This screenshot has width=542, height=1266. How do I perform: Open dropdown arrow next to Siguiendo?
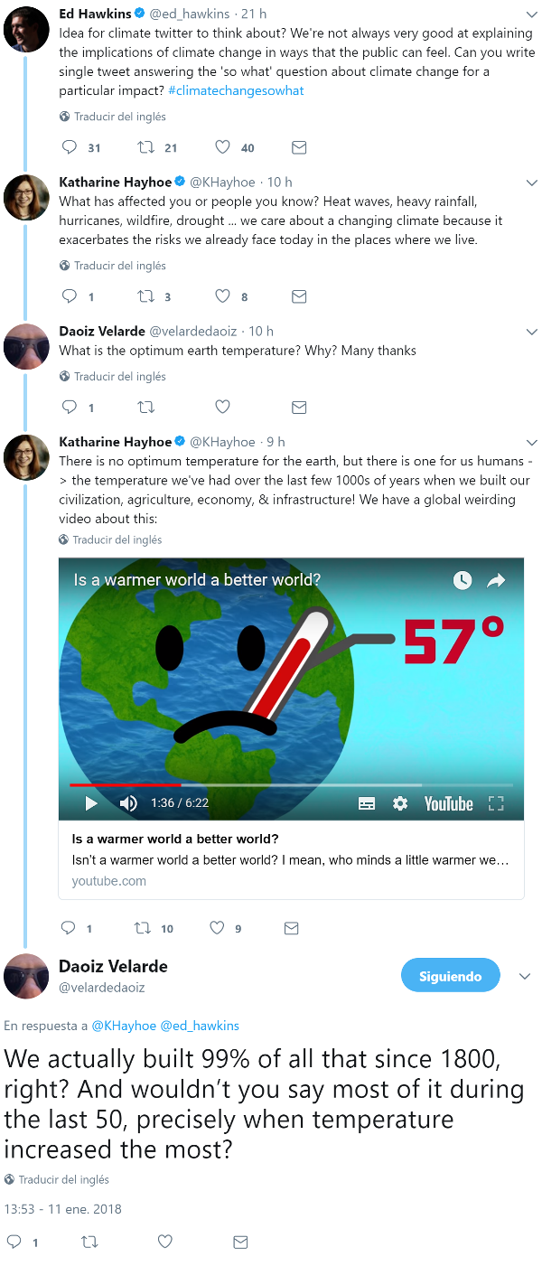(x=525, y=976)
